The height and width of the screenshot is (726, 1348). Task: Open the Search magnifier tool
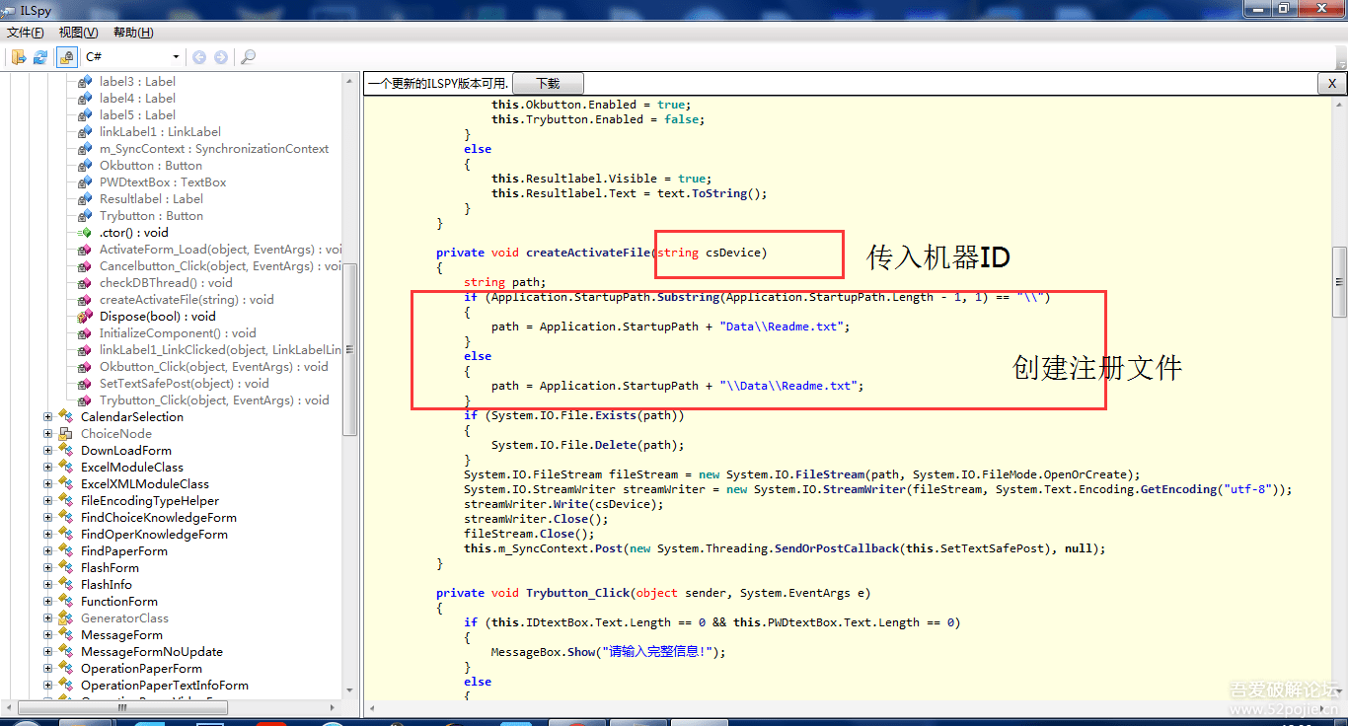[x=249, y=57]
